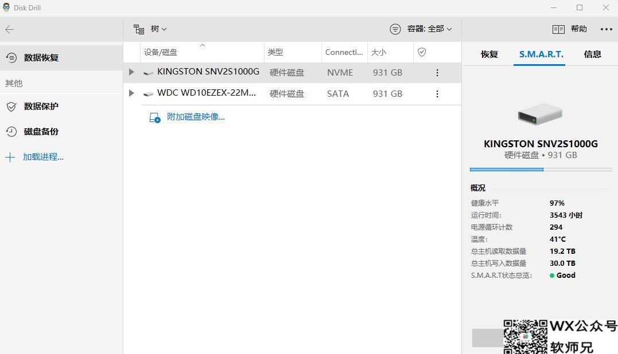Screen dimensions: 618x354
Task: Click the 数据保护 shield icon
Action: (x=11, y=107)
